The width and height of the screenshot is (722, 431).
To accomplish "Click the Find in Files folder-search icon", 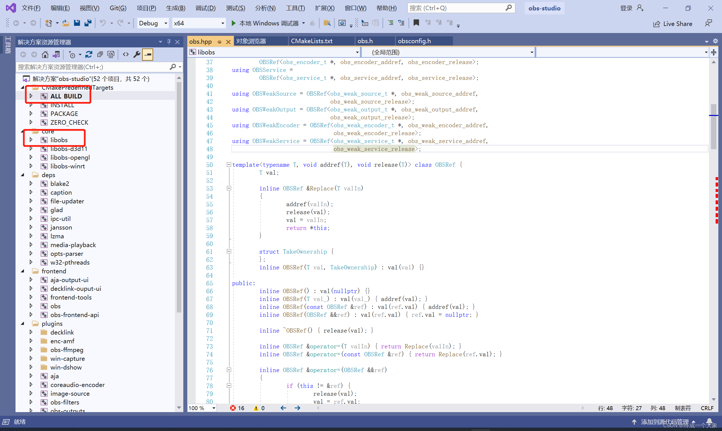I will (327, 23).
